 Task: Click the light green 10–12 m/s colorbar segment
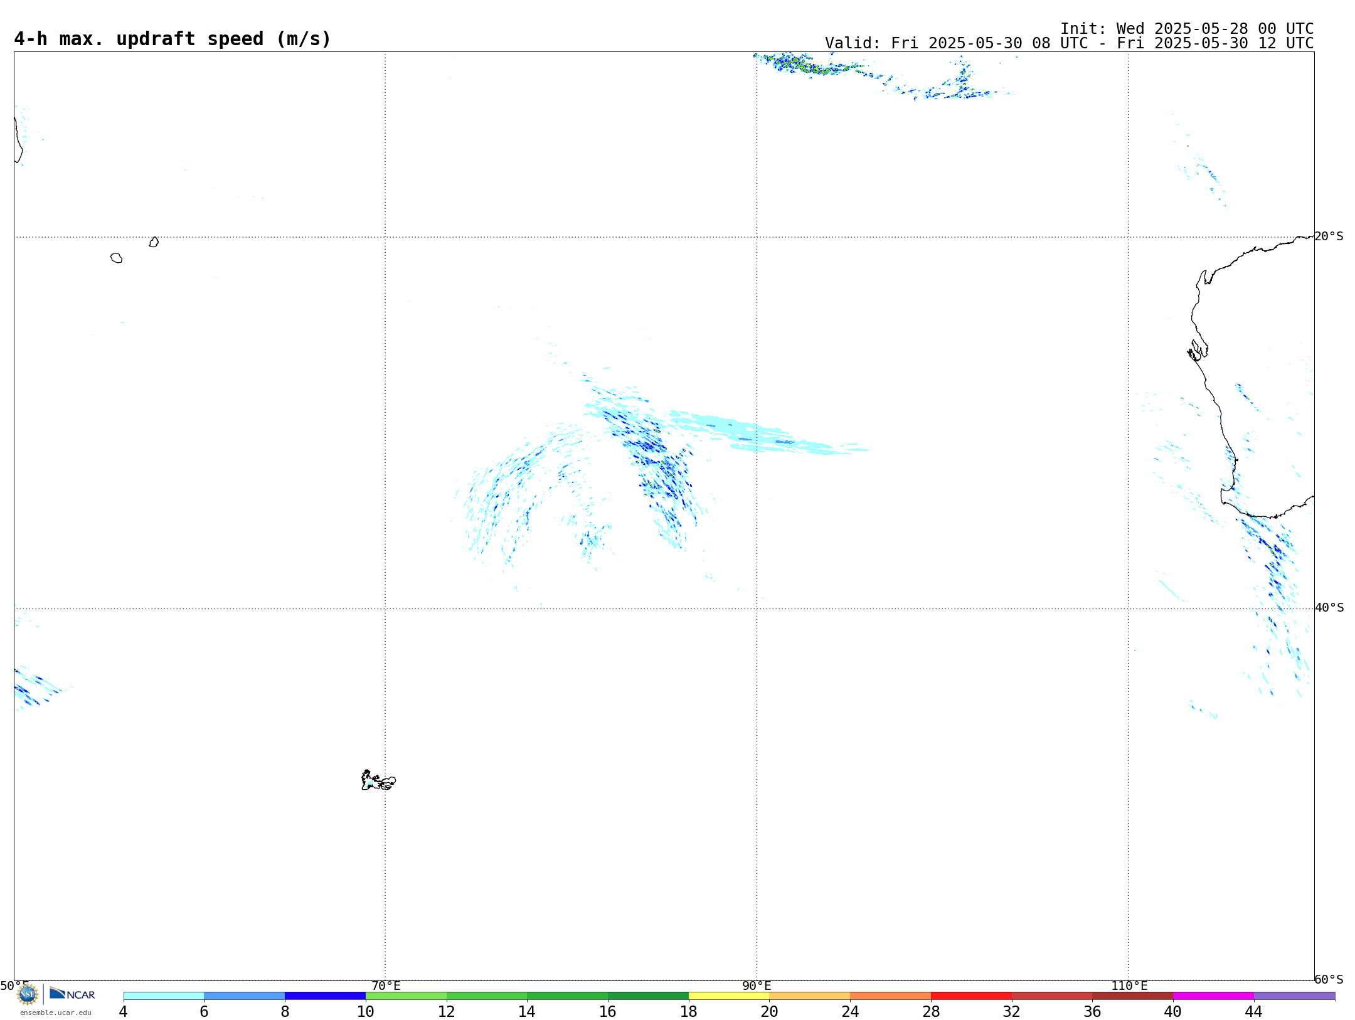[x=406, y=996]
